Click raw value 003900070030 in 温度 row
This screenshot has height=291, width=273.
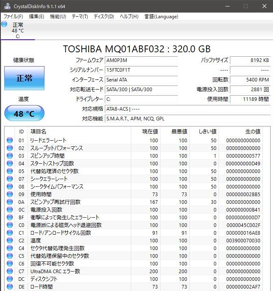(x=243, y=240)
